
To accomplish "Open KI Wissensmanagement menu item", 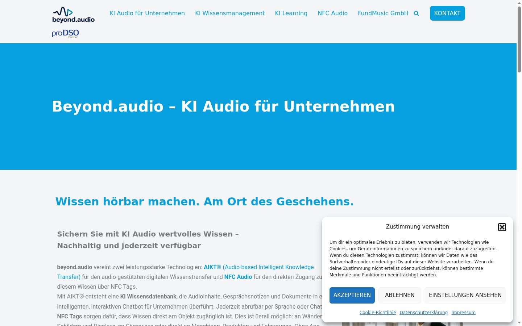I will 230,13.
